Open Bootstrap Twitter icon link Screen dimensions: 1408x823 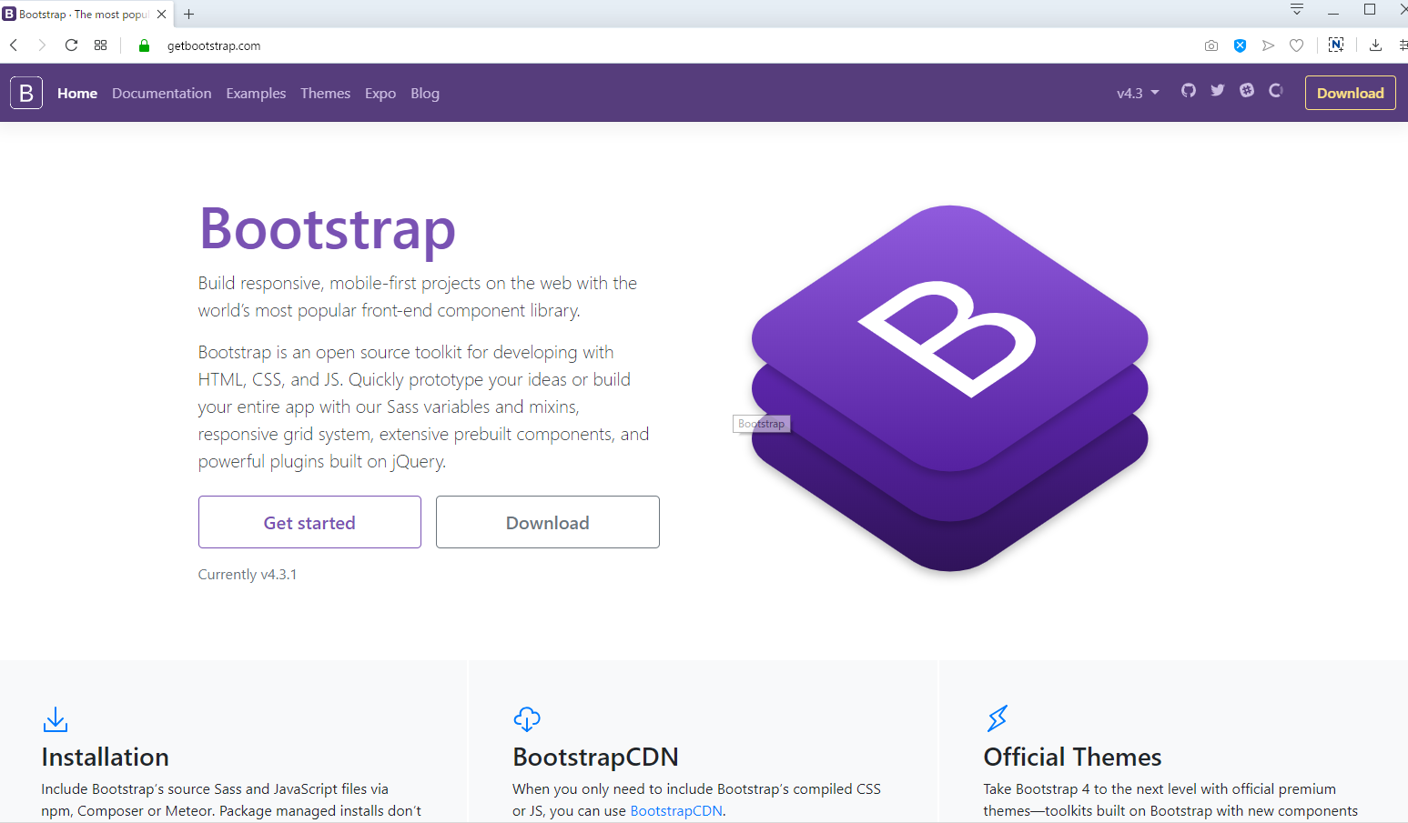[x=1218, y=90]
